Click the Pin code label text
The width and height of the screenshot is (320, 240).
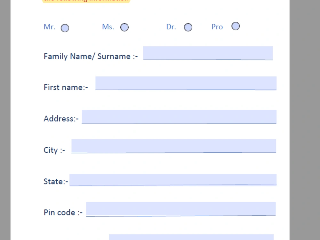pos(63,212)
